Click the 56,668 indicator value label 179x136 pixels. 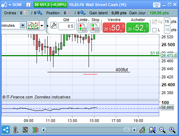pos(167,107)
